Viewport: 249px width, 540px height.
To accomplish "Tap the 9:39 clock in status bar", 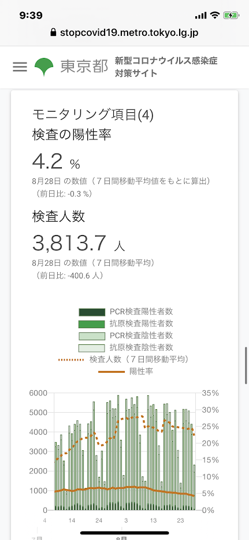I will point(31,16).
